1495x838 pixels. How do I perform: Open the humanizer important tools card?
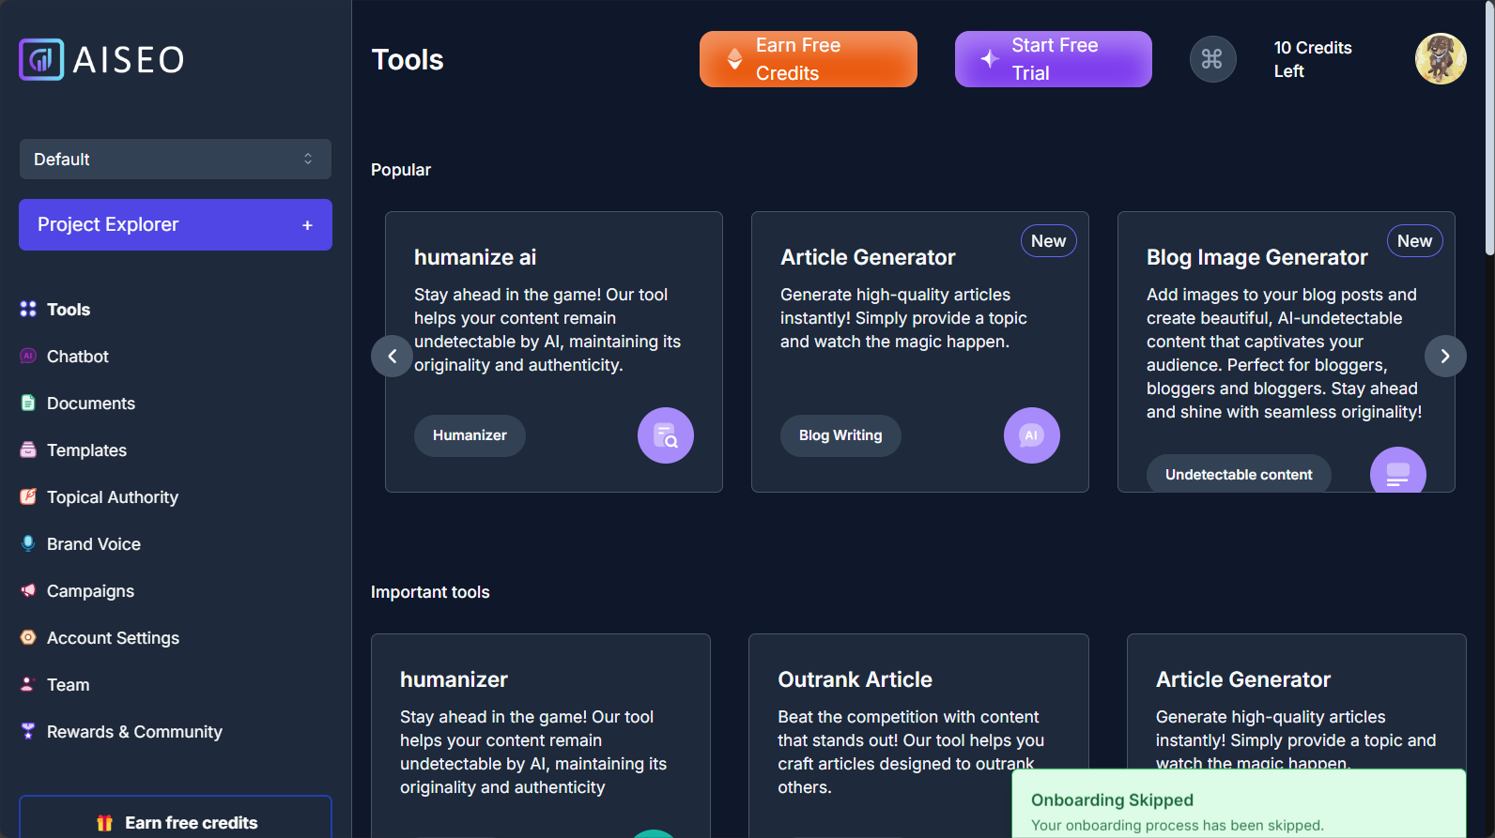coord(541,736)
